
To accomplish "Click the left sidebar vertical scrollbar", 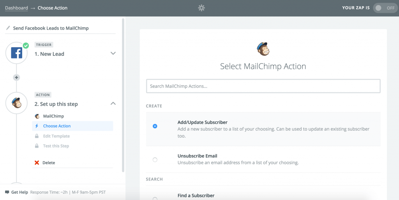I will tap(123, 95).
